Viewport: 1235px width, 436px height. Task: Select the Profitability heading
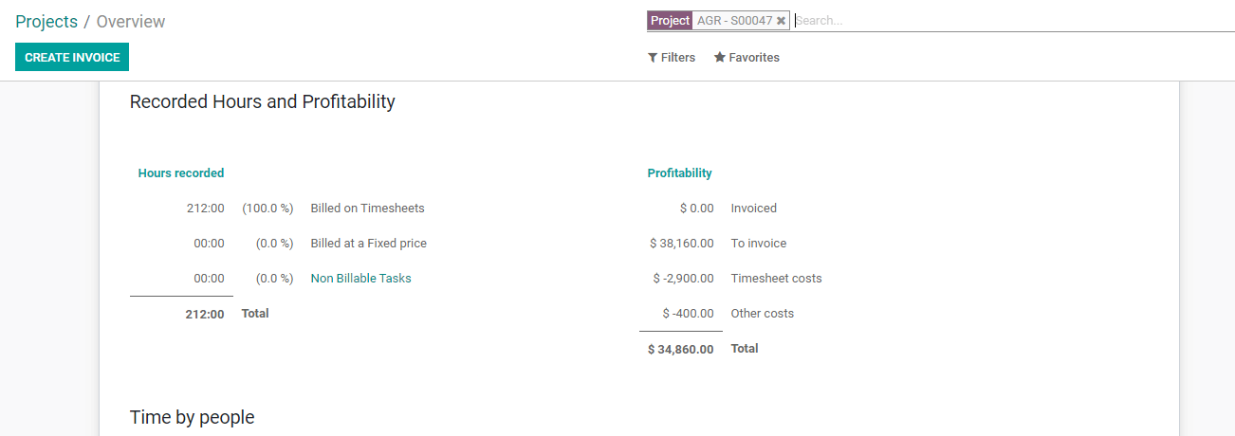(680, 173)
